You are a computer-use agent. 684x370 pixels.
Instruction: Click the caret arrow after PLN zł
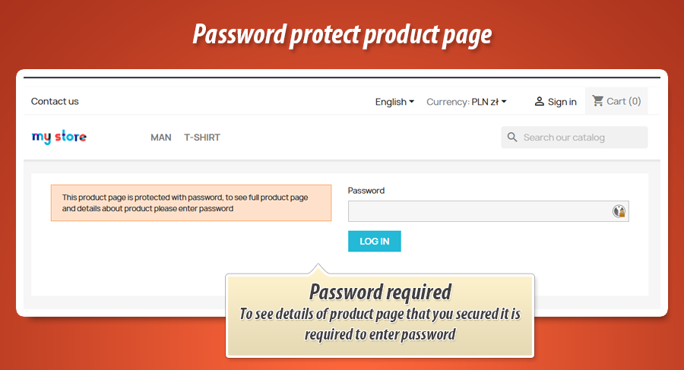(x=504, y=102)
